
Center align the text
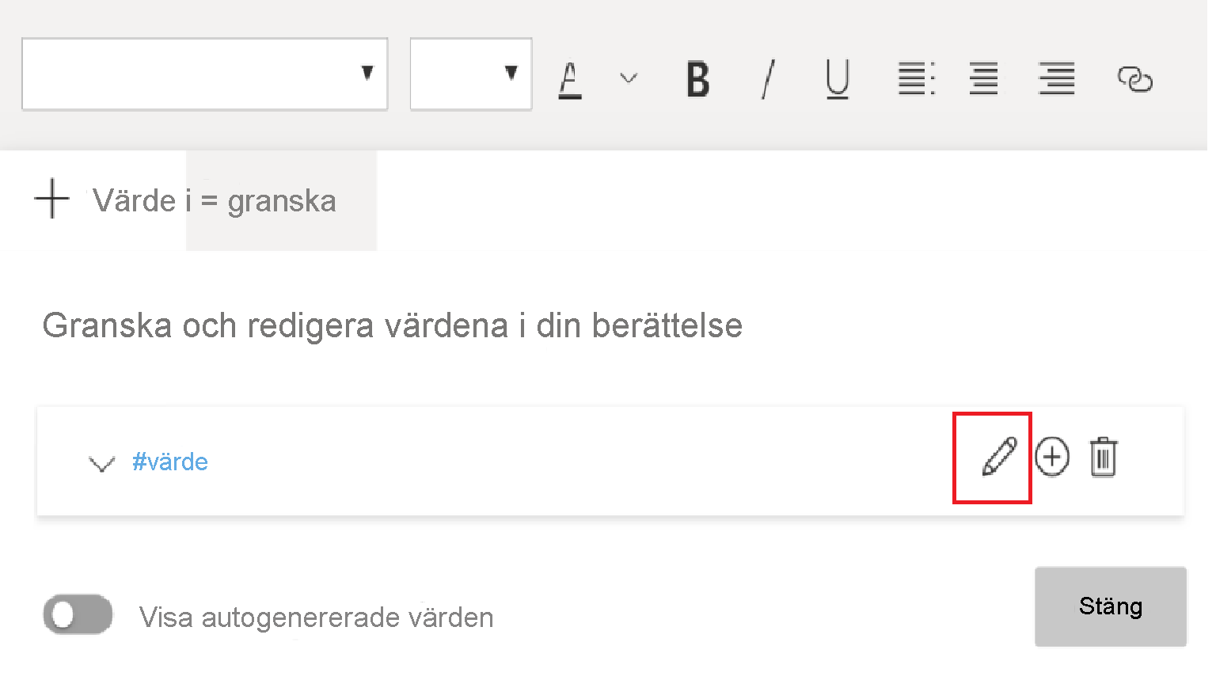(x=984, y=78)
